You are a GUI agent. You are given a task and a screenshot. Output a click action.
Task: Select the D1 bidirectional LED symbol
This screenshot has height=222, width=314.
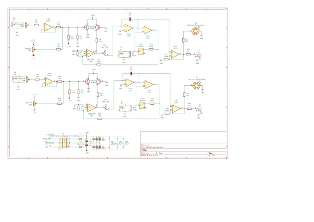click(x=195, y=31)
